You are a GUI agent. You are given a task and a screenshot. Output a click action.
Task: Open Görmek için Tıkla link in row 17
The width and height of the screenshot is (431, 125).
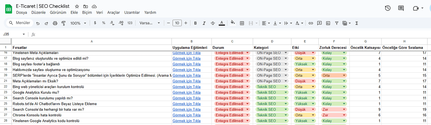click(186, 58)
